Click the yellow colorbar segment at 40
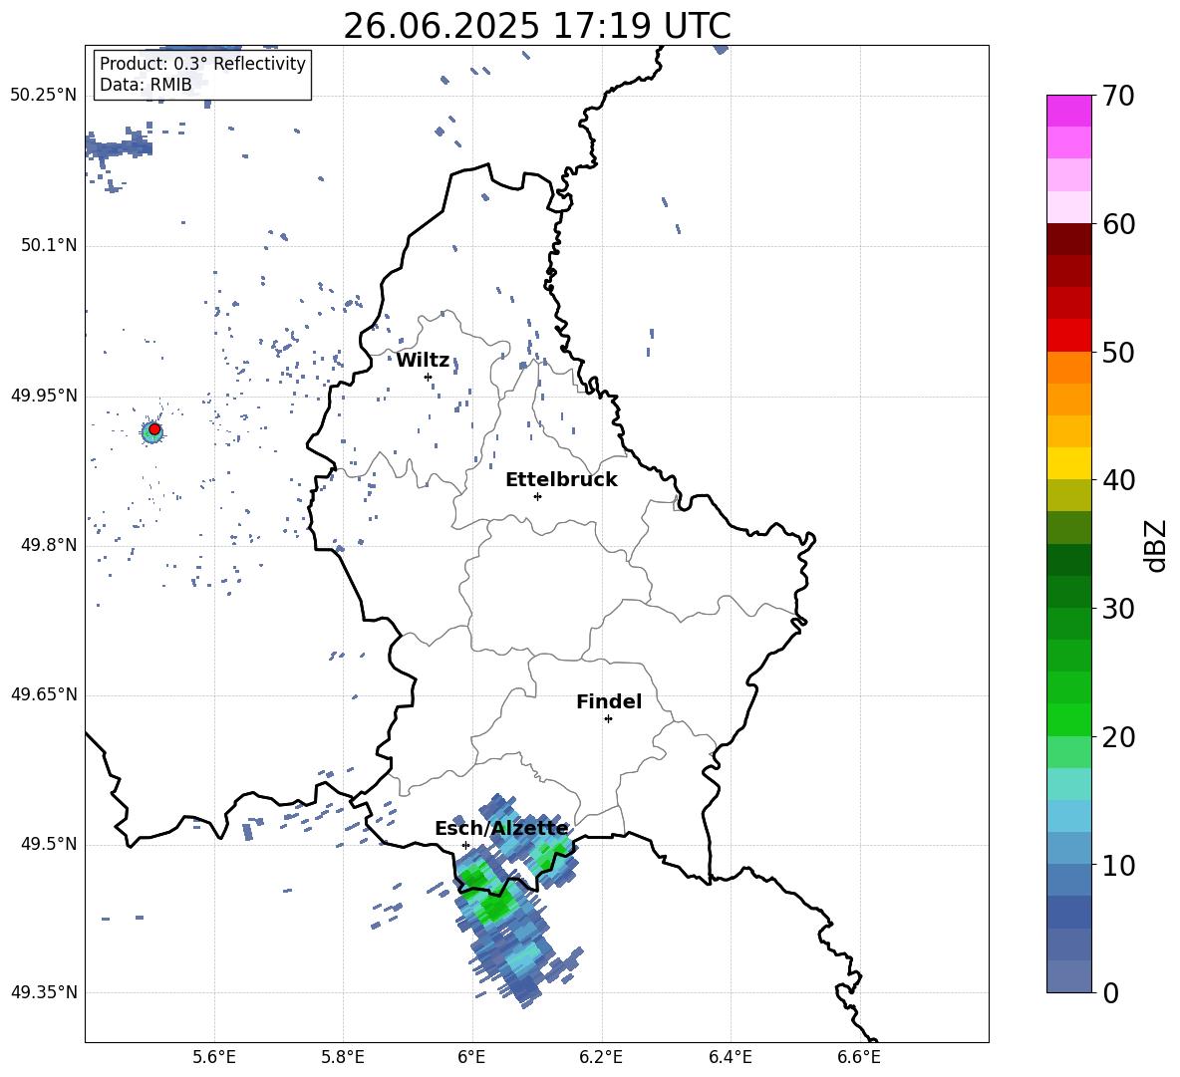 (1068, 463)
